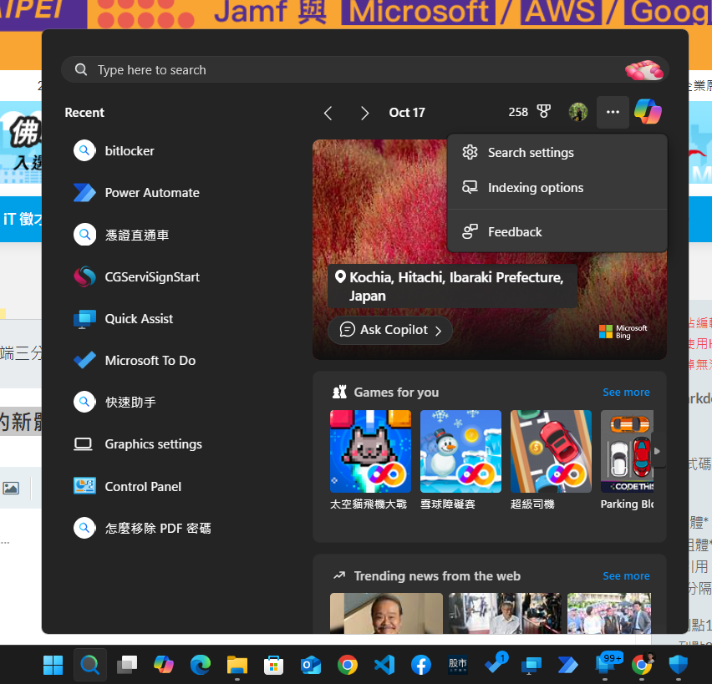Open recent search 憑證直通車
This screenshot has width=712, height=684.
(121, 235)
